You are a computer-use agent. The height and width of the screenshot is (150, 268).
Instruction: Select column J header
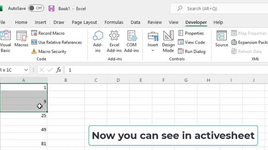253,80
